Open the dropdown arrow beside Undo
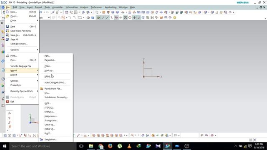 point(44,12)
